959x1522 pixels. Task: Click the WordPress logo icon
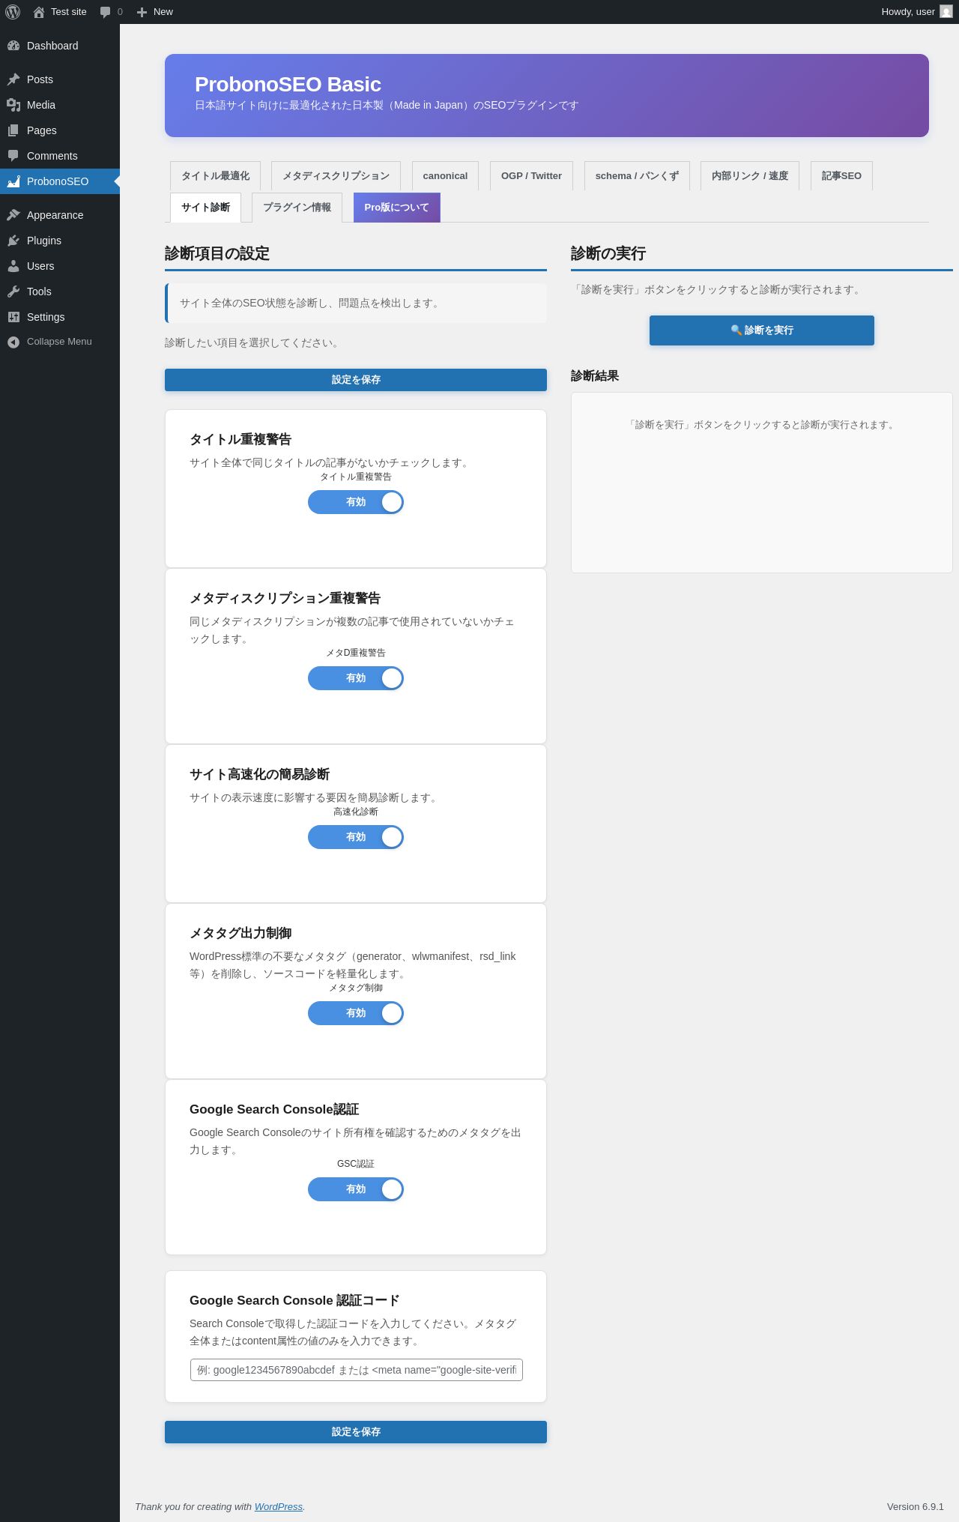[x=13, y=12]
